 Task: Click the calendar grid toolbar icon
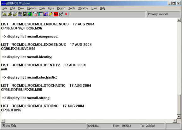pyautogui.click(x=20, y=14)
